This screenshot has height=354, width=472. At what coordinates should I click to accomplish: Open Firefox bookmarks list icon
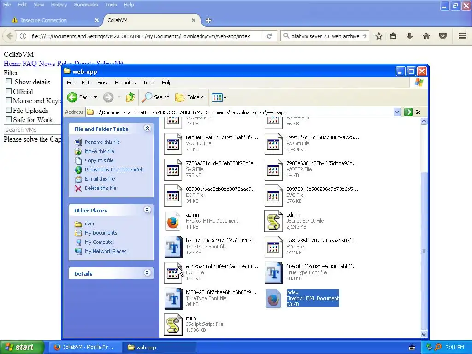pos(393,36)
